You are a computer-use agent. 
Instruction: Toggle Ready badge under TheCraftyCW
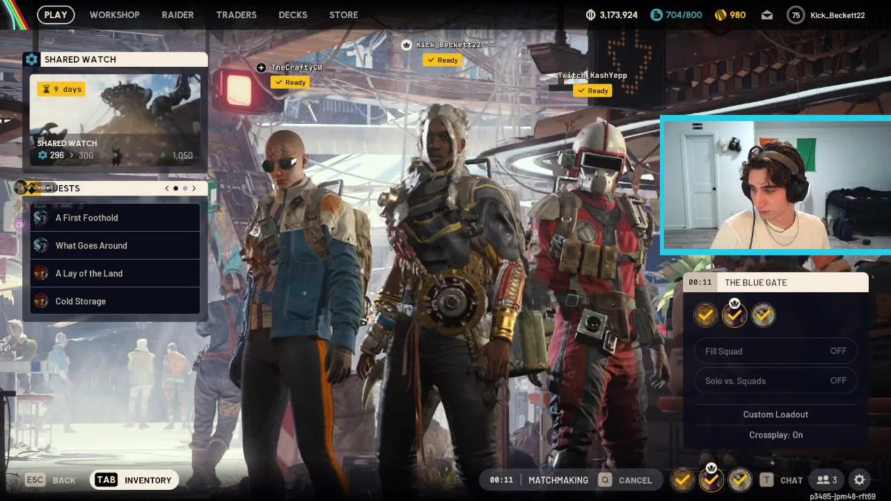(290, 82)
